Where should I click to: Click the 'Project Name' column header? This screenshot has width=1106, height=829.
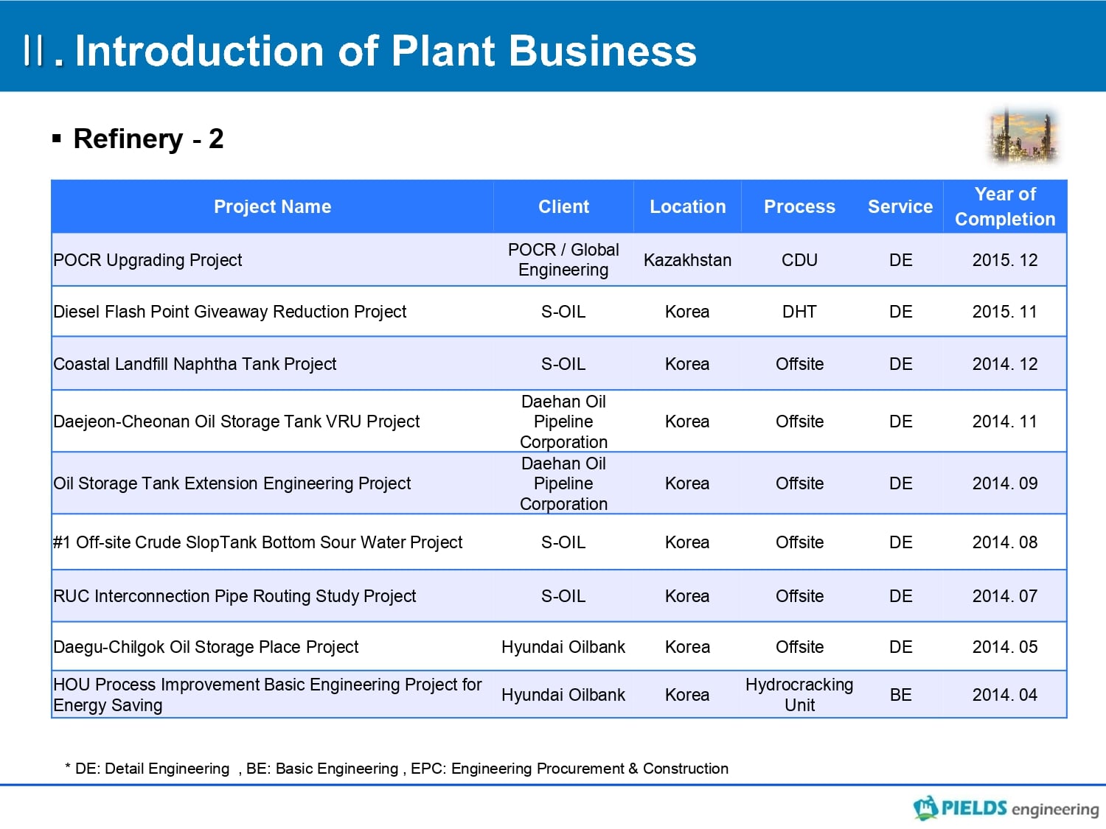pyautogui.click(x=272, y=206)
